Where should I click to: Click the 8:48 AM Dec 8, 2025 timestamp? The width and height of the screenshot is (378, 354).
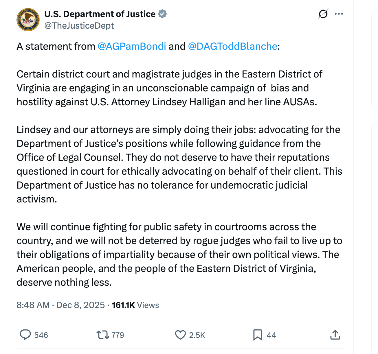[60, 305]
